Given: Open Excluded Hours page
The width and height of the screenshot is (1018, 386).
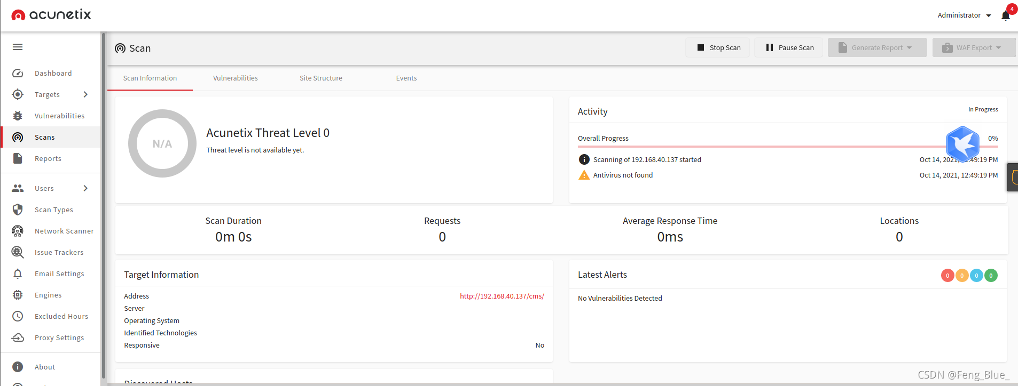Looking at the screenshot, I should tap(50, 316).
